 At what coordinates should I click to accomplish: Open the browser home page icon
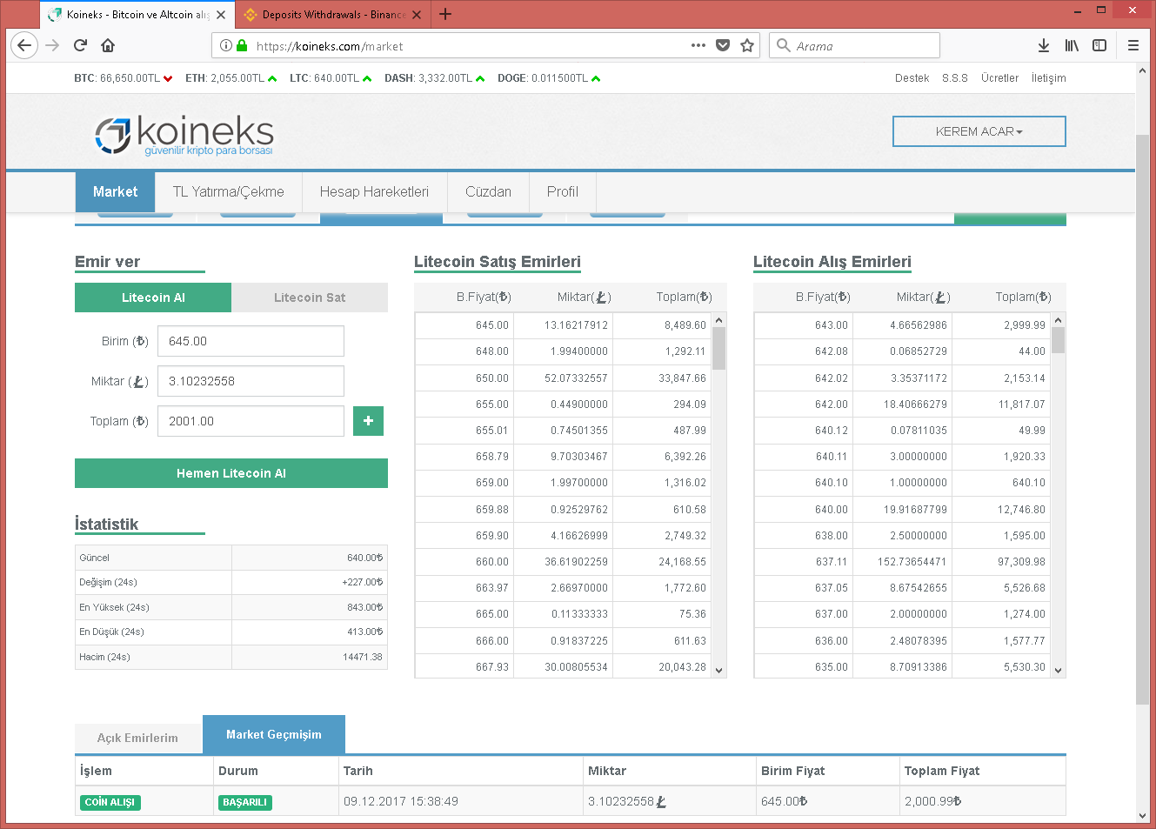[108, 45]
